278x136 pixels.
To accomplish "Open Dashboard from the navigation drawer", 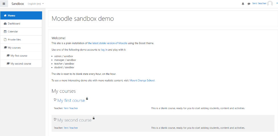I will tap(21, 24).
